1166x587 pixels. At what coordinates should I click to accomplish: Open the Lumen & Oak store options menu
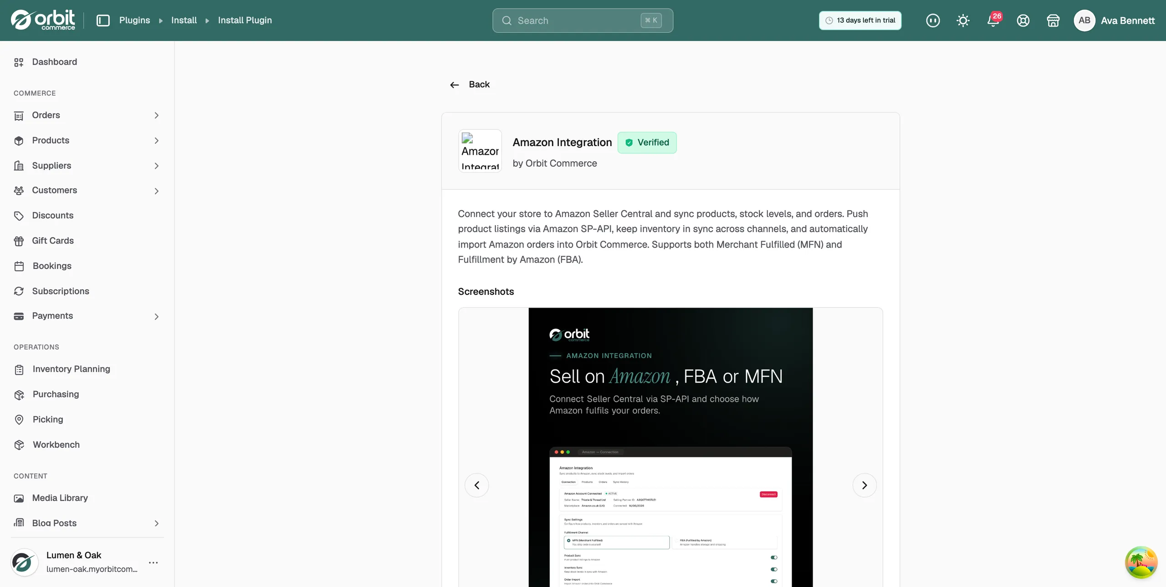coord(153,562)
